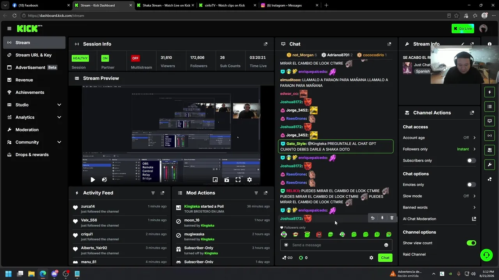Viewport: 499px width, 280px height.
Task: Click the Go Live button
Action: pos(463,28)
